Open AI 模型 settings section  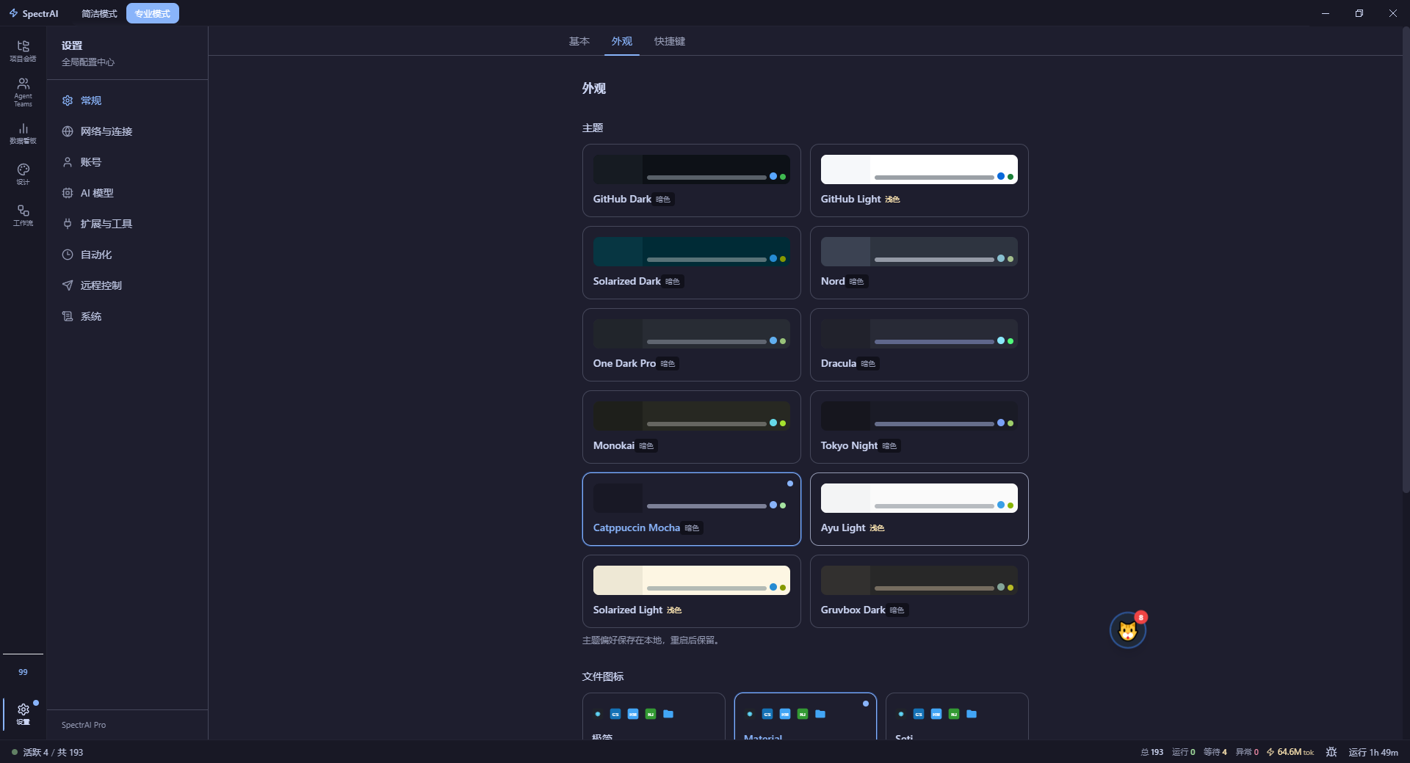pyautogui.click(x=127, y=193)
